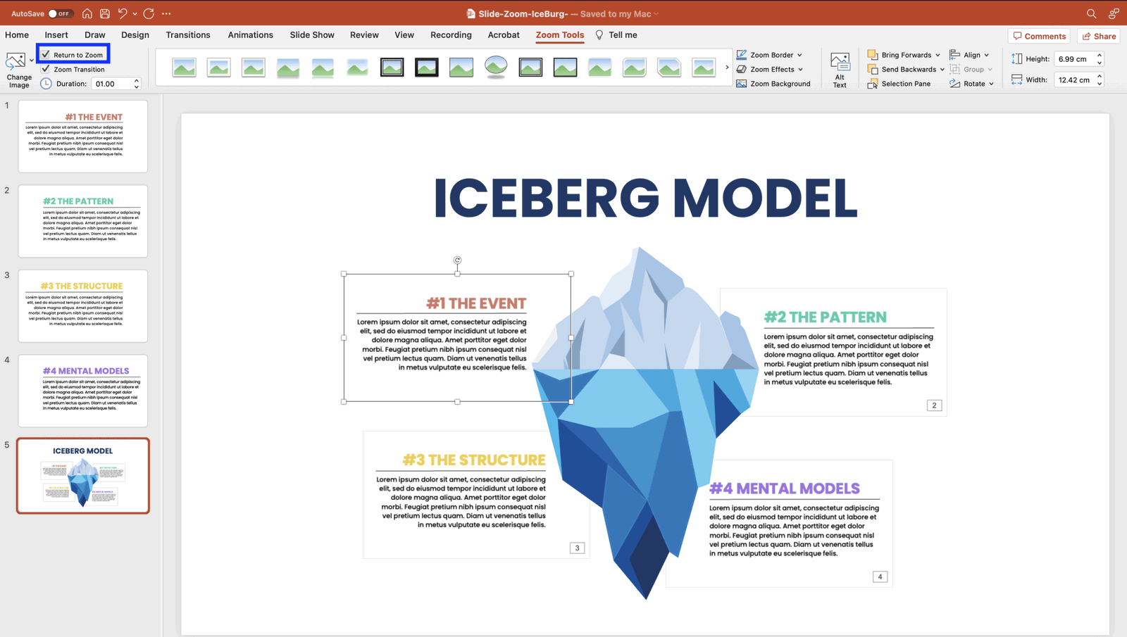The width and height of the screenshot is (1127, 637).
Task: Open the Zoom Border options
Action: 769,54
